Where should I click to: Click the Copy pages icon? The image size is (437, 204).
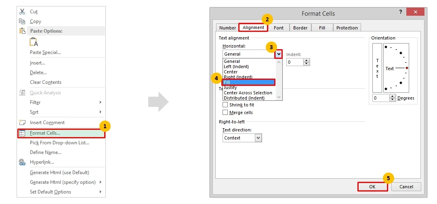(22, 21)
